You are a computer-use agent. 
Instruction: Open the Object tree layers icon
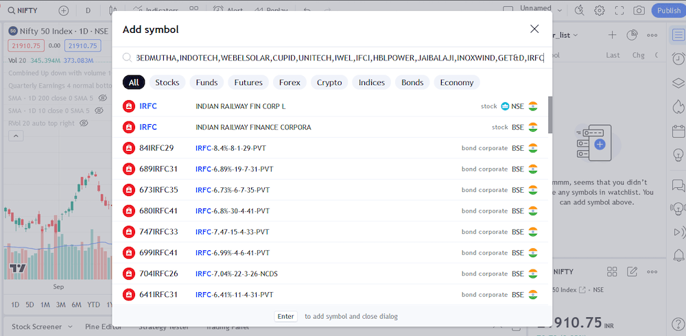[x=678, y=83]
